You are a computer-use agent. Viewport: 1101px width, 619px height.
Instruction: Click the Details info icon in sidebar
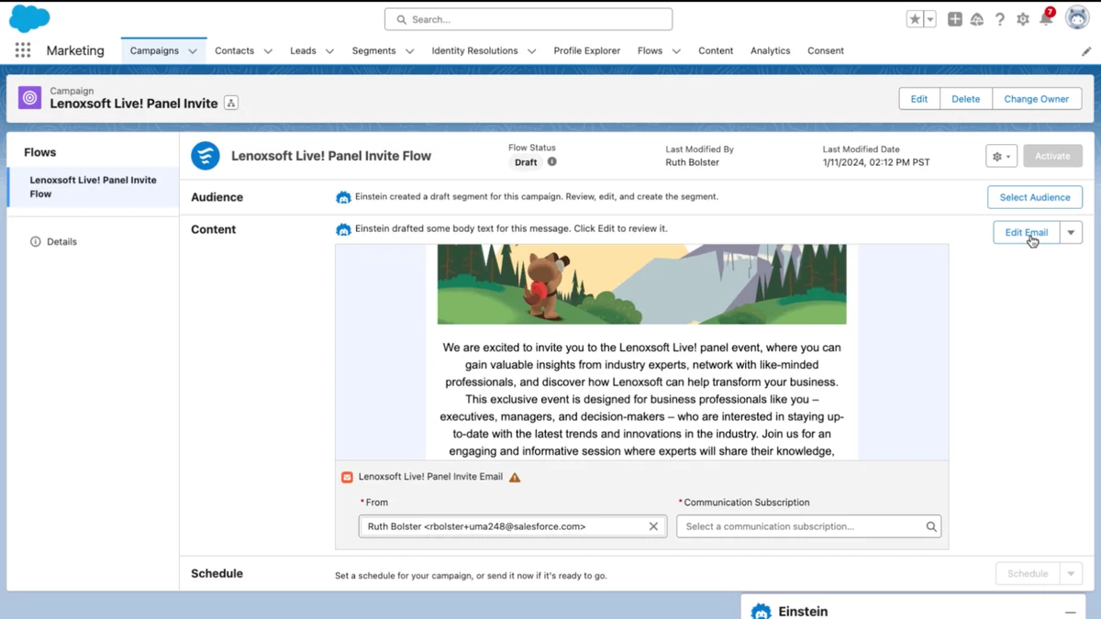(36, 242)
